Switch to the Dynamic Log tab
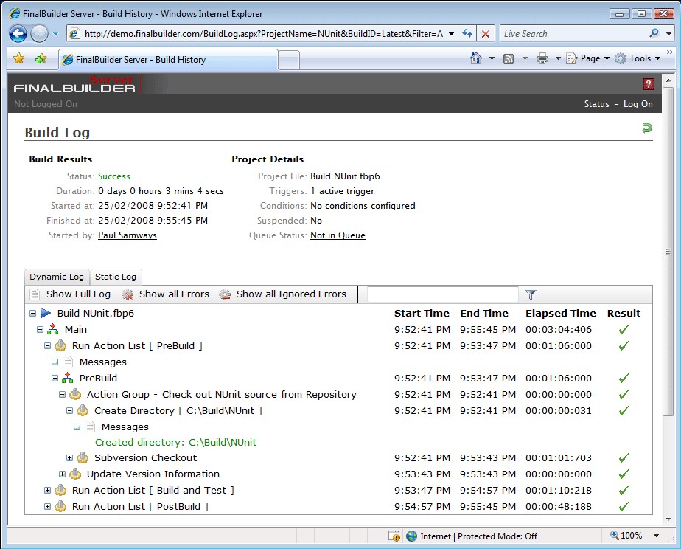 (x=57, y=277)
